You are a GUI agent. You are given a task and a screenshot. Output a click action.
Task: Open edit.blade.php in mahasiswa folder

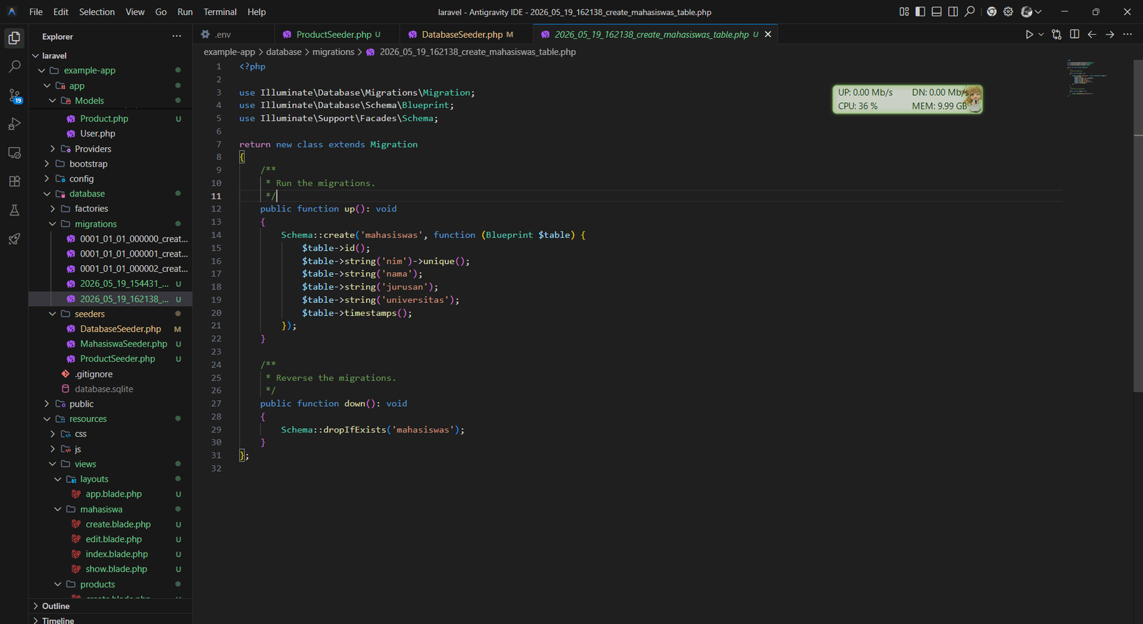click(x=110, y=539)
